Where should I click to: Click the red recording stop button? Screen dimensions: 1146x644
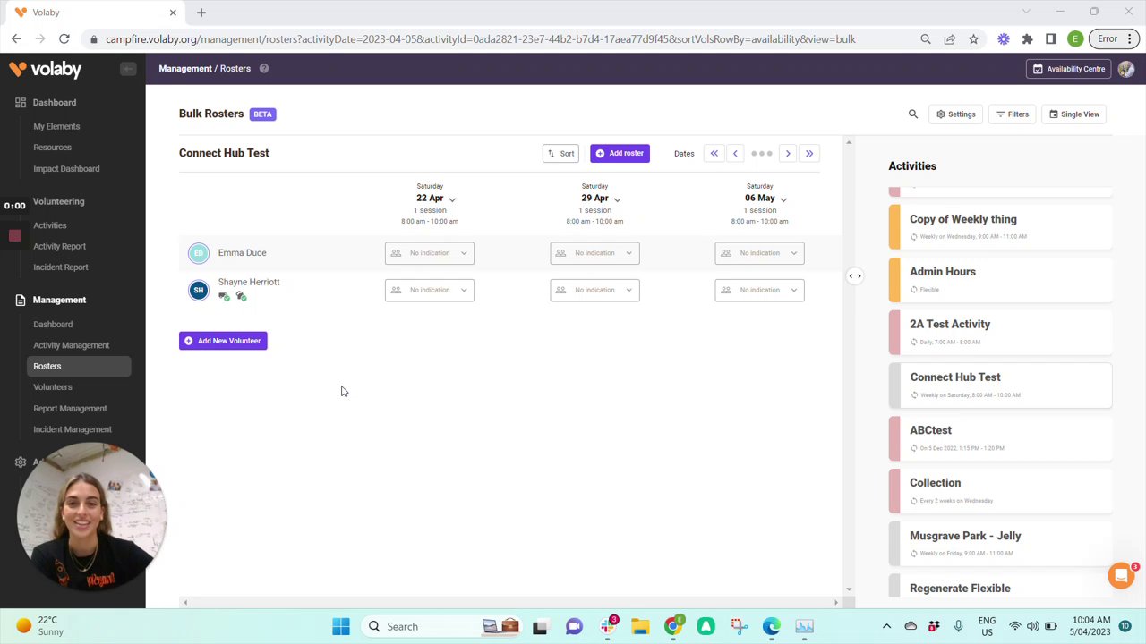[14, 235]
